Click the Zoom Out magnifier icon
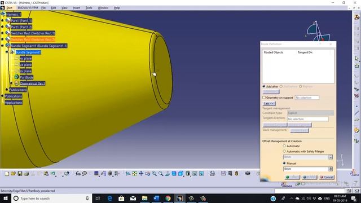The image size is (361, 203). 161,174
